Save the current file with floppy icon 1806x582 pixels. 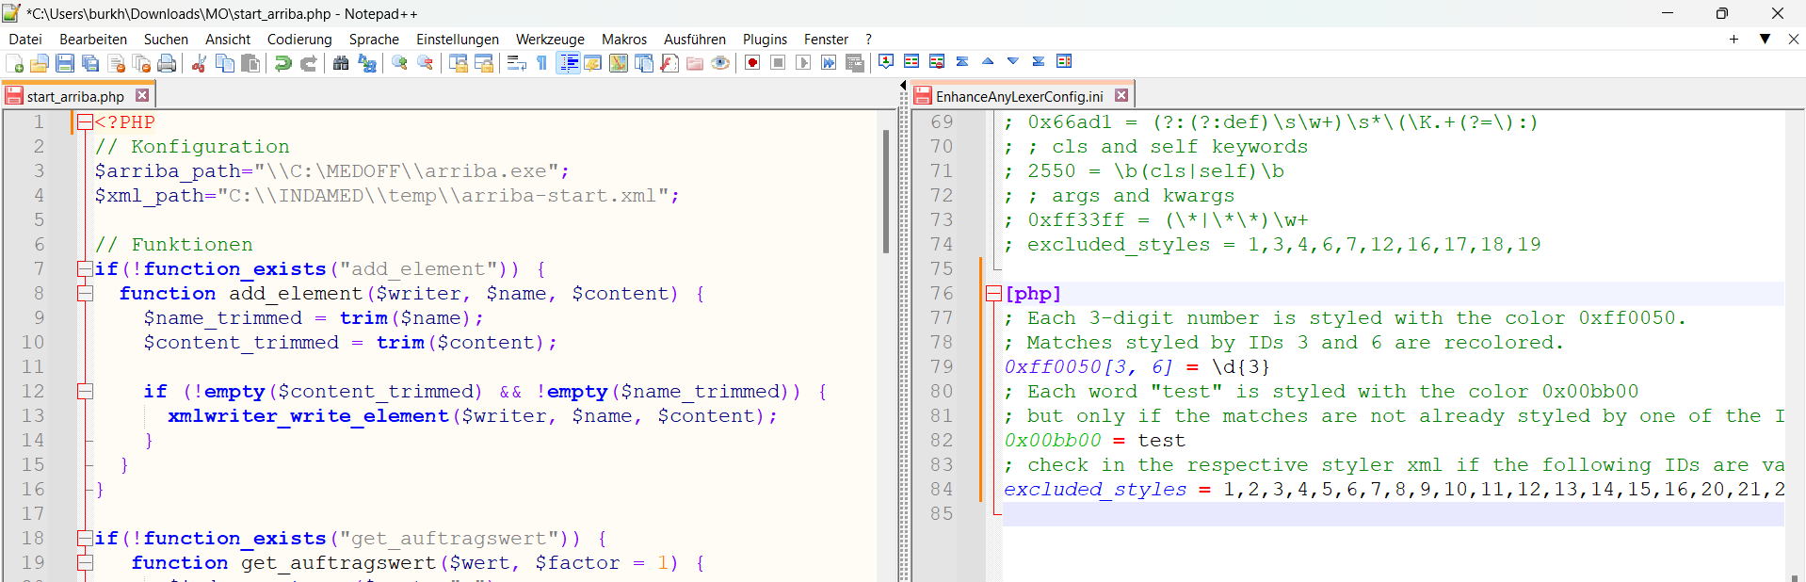click(x=65, y=63)
